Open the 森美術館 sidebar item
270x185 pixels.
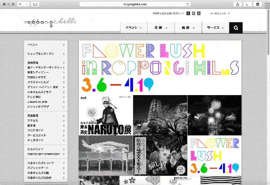(46, 63)
